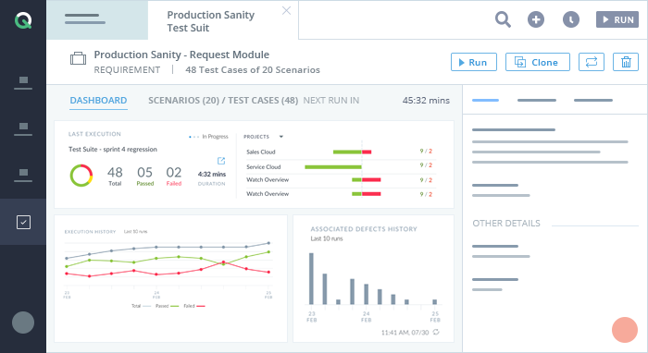Click the salmon floating circle button

pos(625,330)
